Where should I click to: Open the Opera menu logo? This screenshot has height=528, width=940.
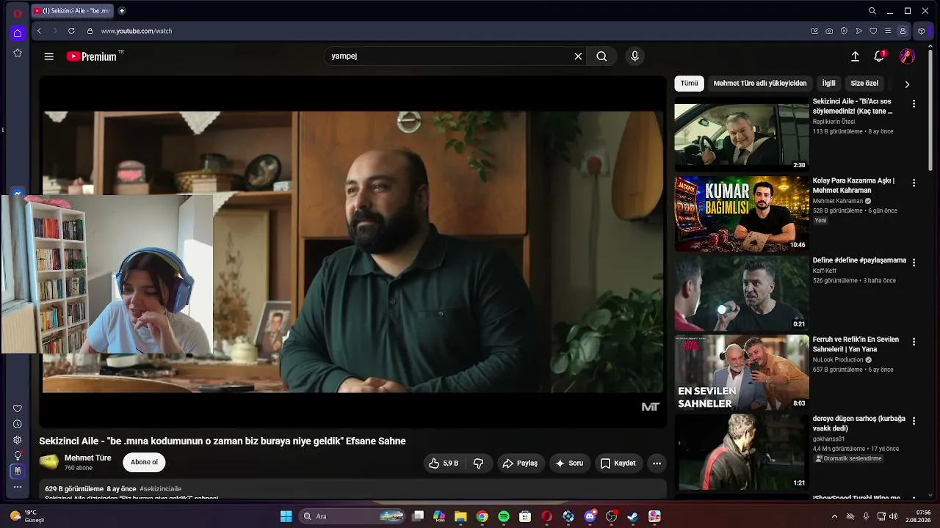click(18, 12)
